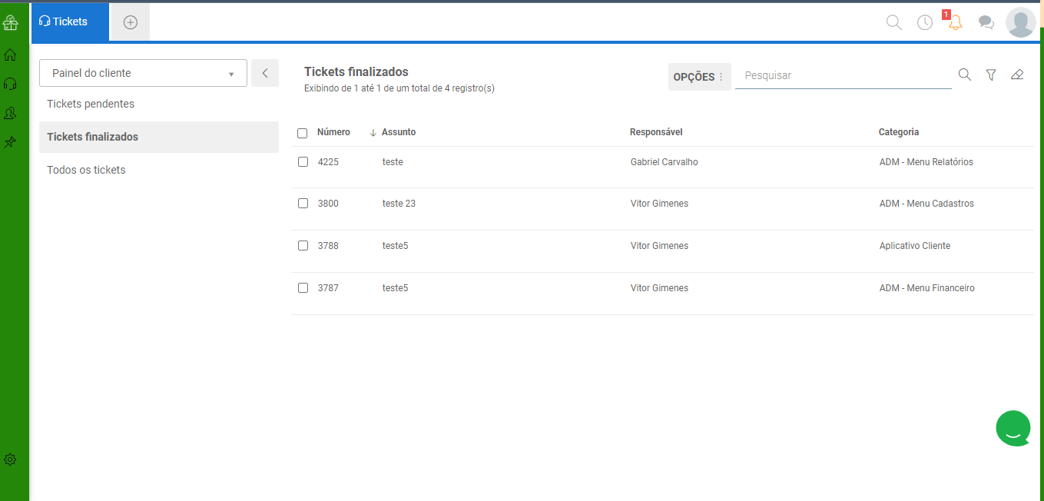Click the subject "teste 23"
The image size is (1044, 501).
(x=399, y=204)
